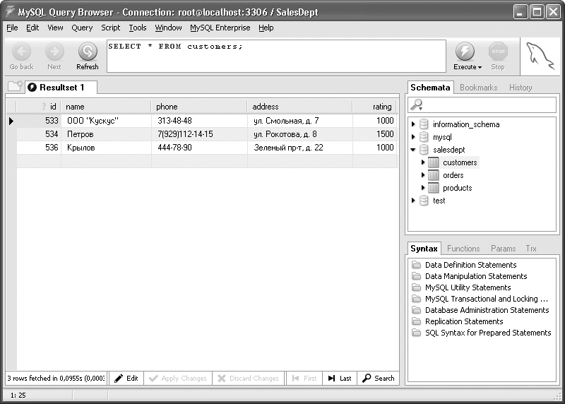Click the Stop query icon

(x=498, y=52)
